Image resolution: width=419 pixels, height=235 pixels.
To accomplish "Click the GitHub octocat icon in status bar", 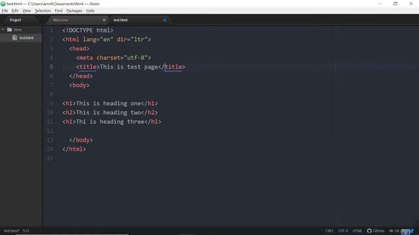I will pos(369,230).
